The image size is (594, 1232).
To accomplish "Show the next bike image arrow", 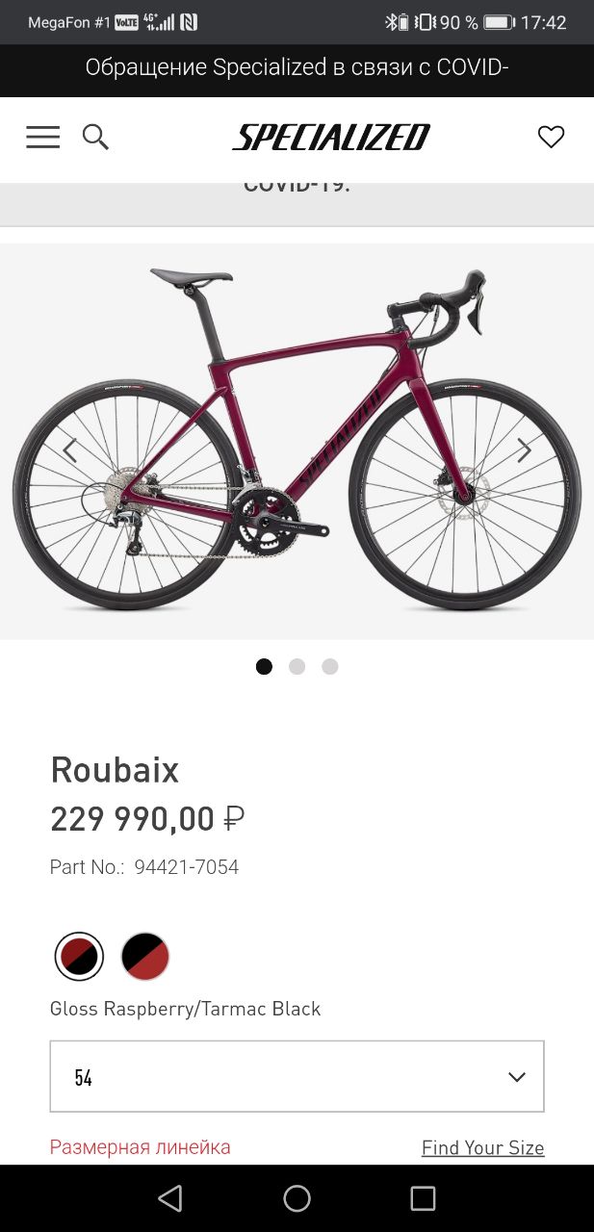I will tap(524, 449).
